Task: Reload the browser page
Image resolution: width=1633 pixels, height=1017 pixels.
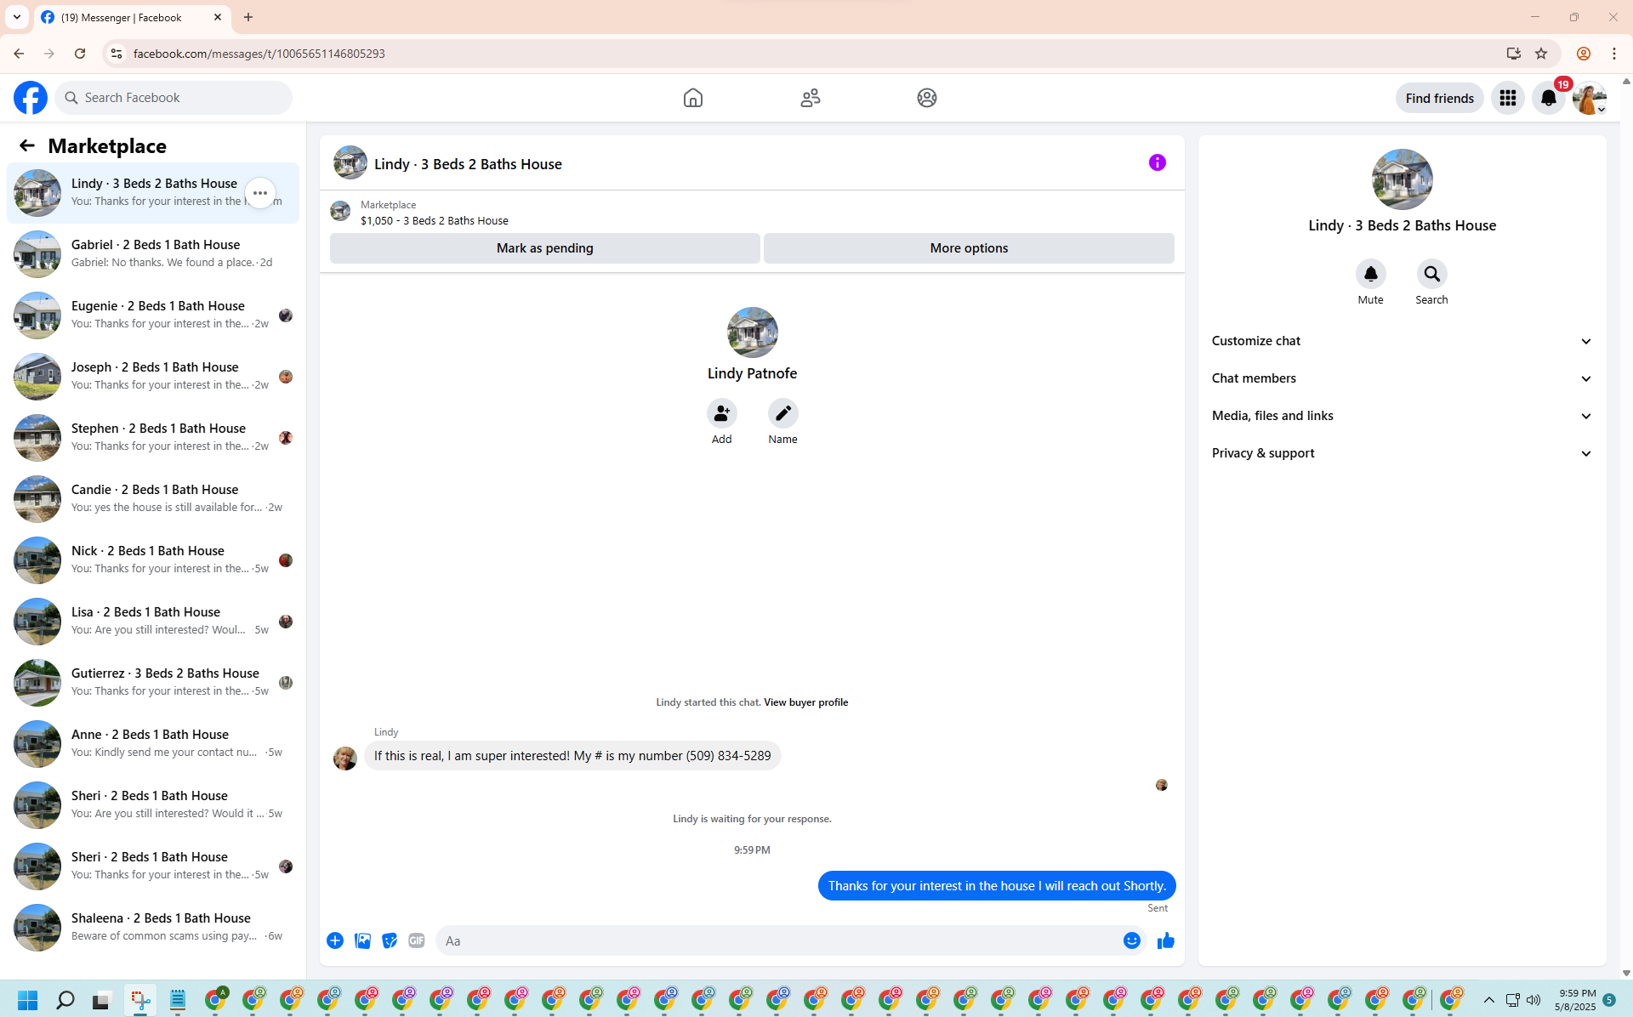Action: coord(80,54)
